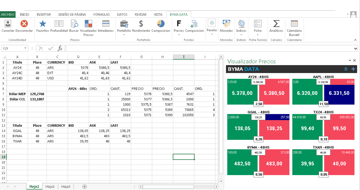
Task: Switch to DISEÑO DE PÁGINA tab
Action: 72,15
